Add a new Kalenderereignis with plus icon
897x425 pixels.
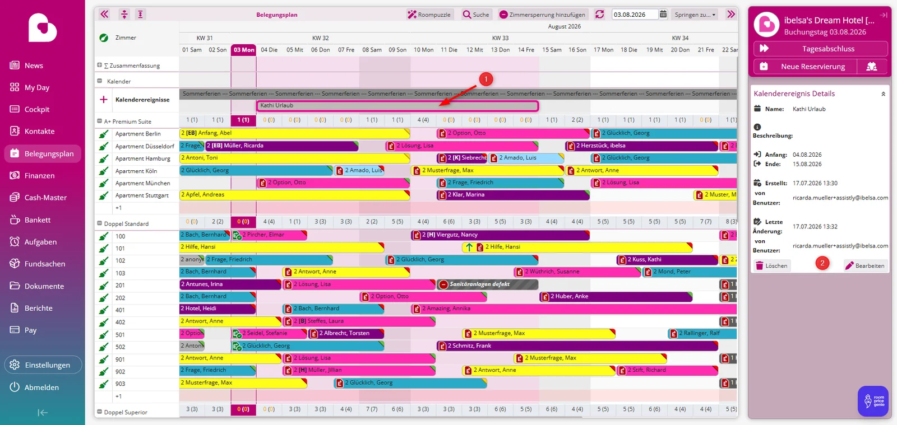point(103,100)
